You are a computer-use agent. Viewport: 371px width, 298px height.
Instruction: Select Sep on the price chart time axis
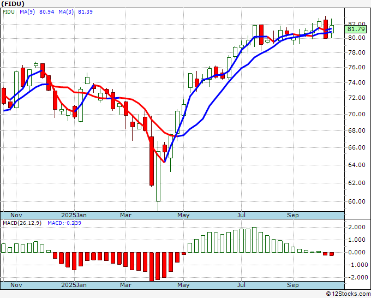[293, 215]
